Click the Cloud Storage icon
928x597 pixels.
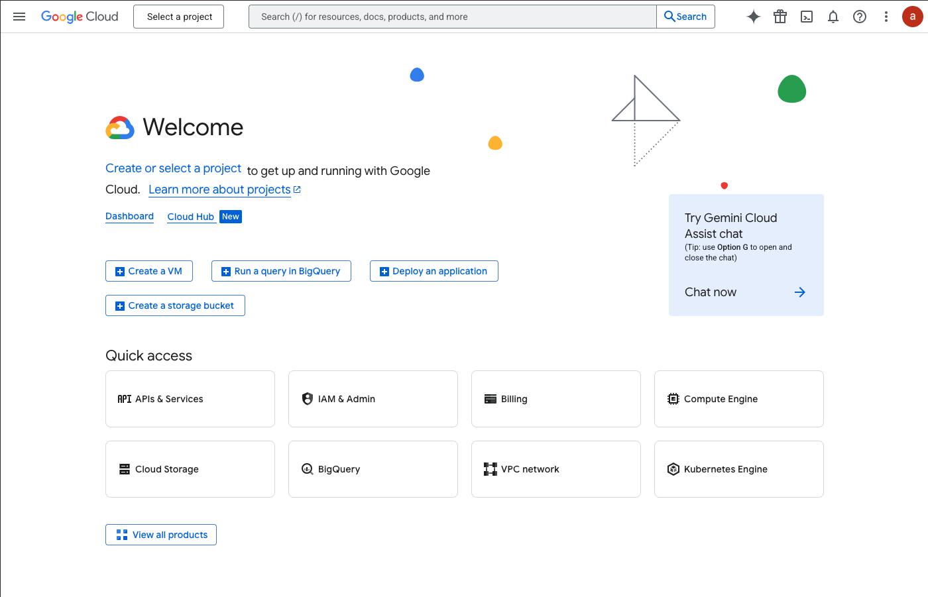click(125, 469)
